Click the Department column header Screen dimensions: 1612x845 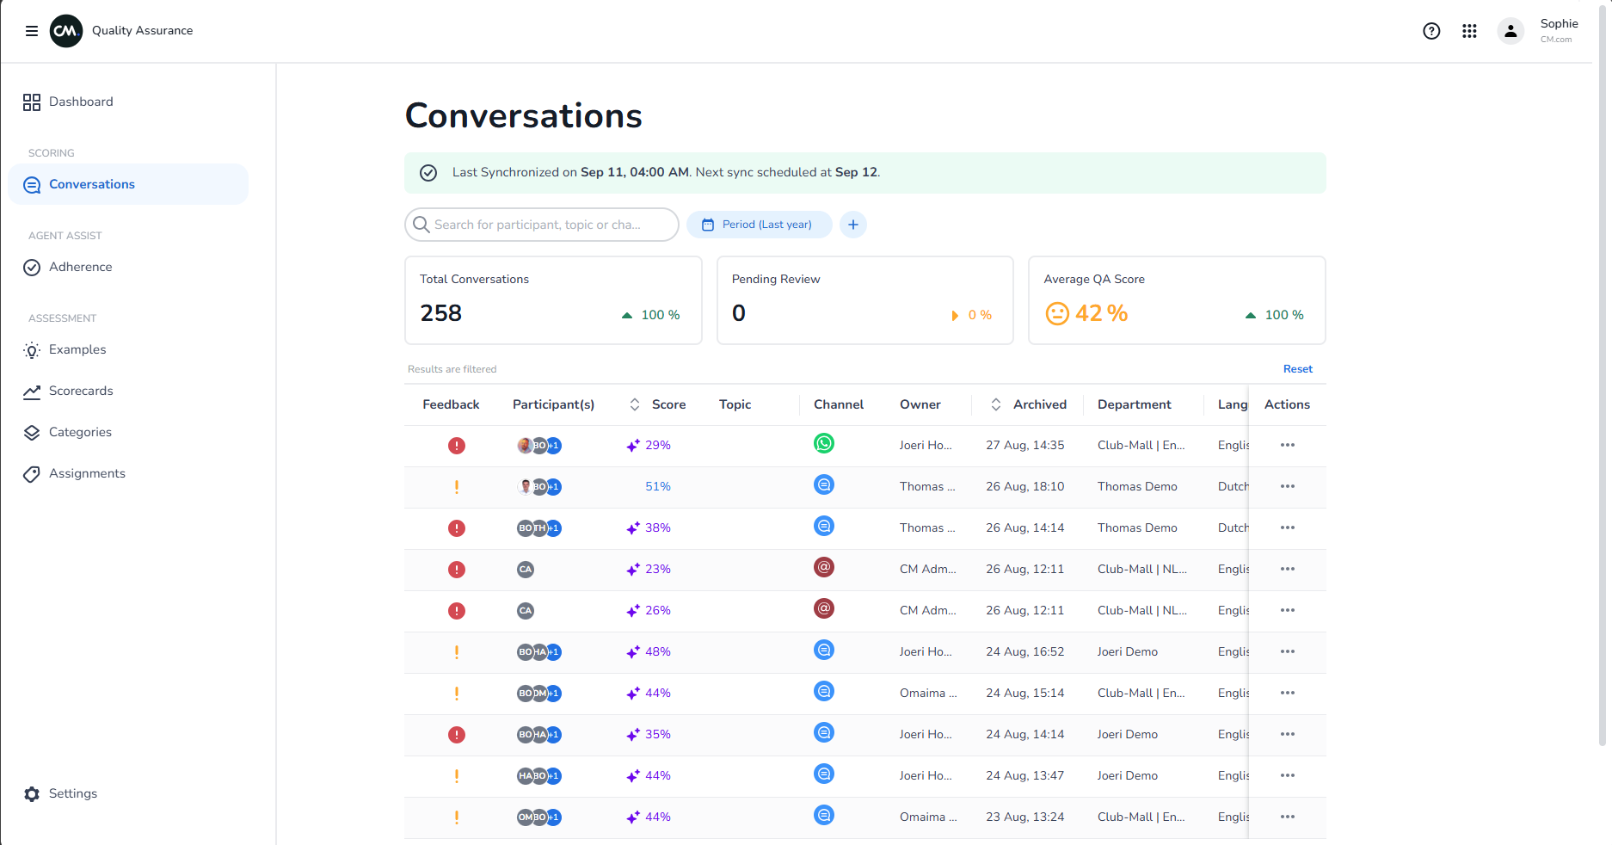click(x=1134, y=404)
